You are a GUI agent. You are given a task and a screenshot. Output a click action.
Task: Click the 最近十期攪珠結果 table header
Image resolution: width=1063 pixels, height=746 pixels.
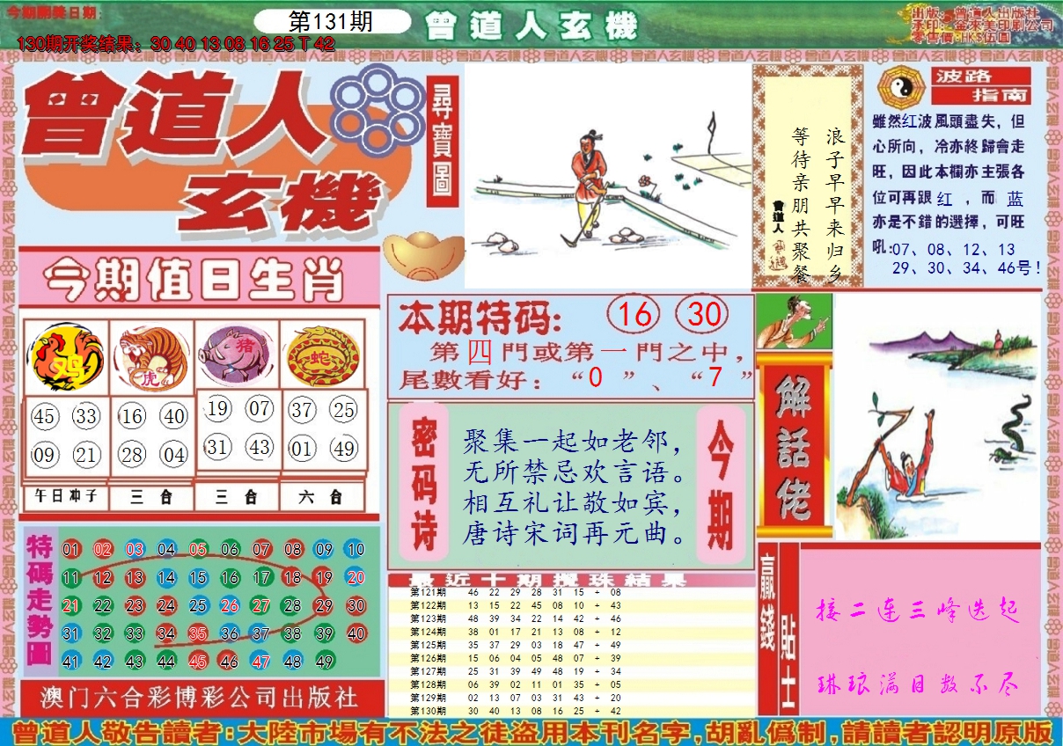click(x=571, y=581)
